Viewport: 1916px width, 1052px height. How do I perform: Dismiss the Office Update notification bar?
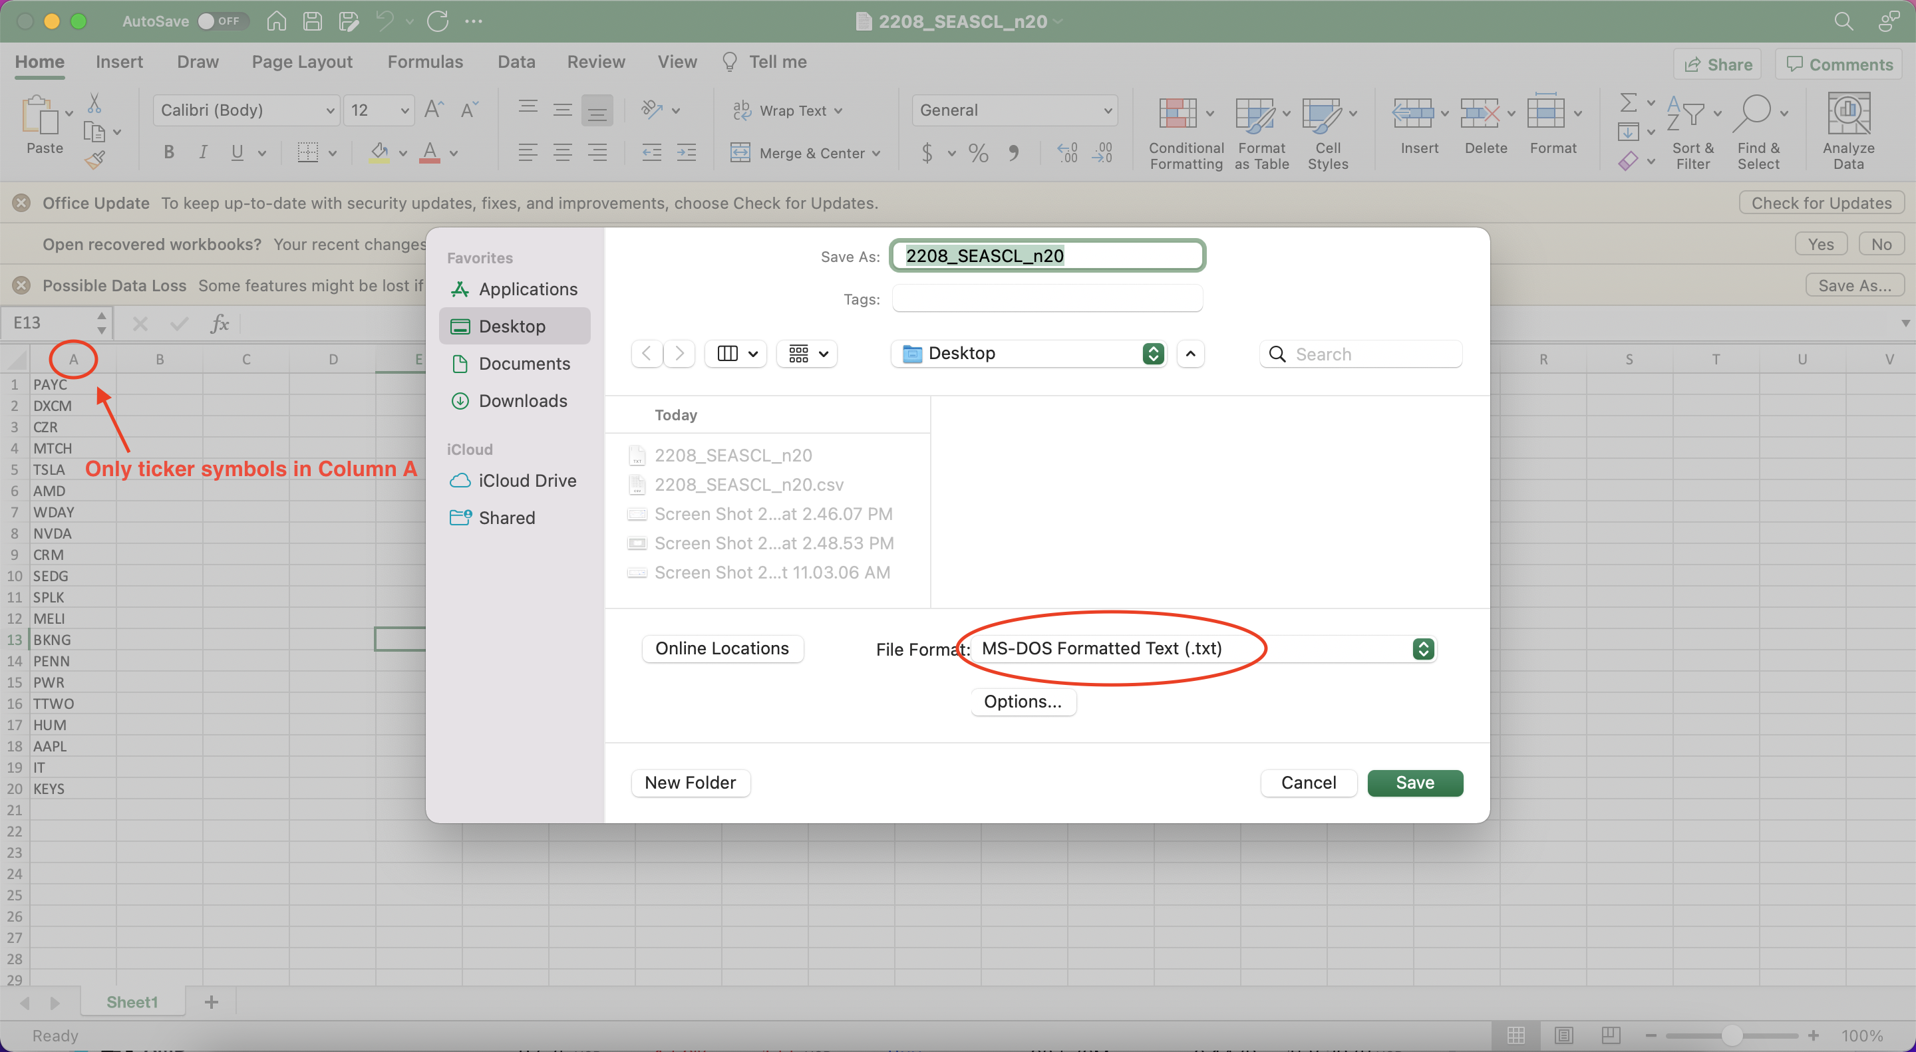point(21,203)
